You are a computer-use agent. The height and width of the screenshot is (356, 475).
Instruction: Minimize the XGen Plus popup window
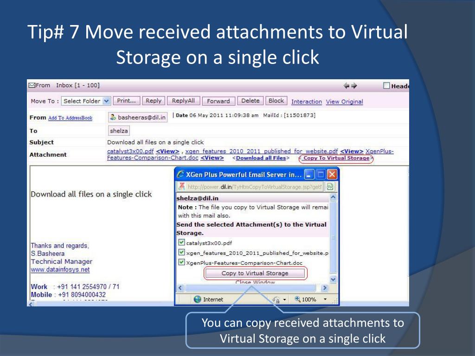pos(309,174)
